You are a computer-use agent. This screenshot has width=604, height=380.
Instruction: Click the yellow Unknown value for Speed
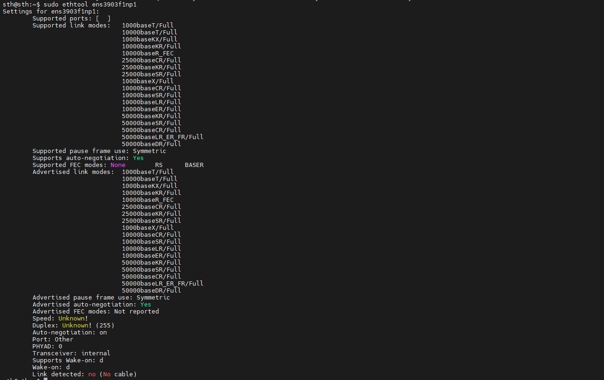coord(71,318)
